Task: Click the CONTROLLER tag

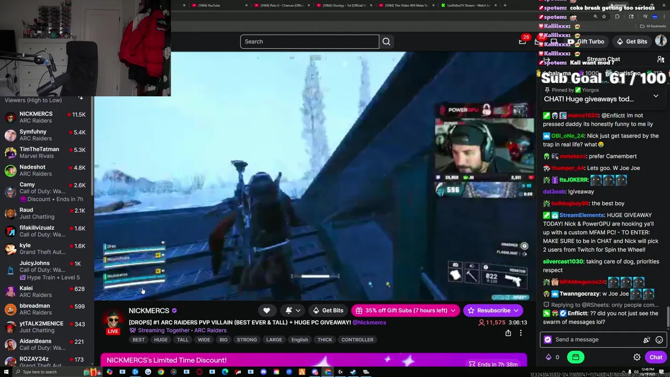Action: click(x=358, y=340)
